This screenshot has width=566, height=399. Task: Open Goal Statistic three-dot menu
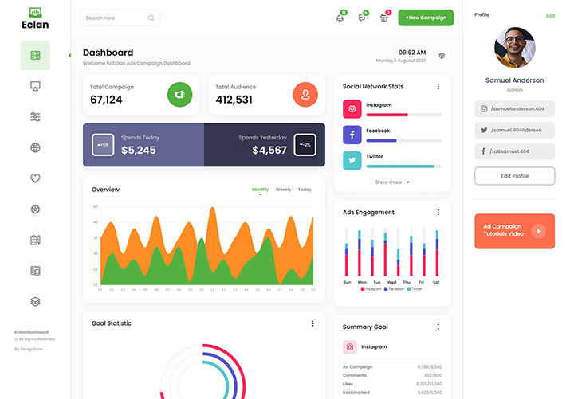(x=312, y=323)
